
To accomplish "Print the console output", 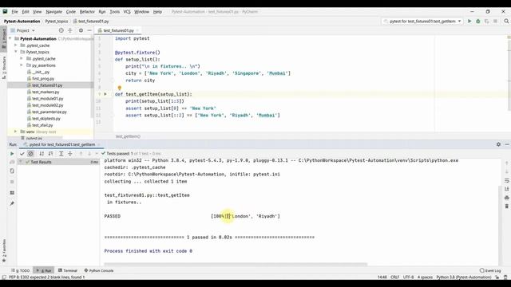I will (507, 198).
